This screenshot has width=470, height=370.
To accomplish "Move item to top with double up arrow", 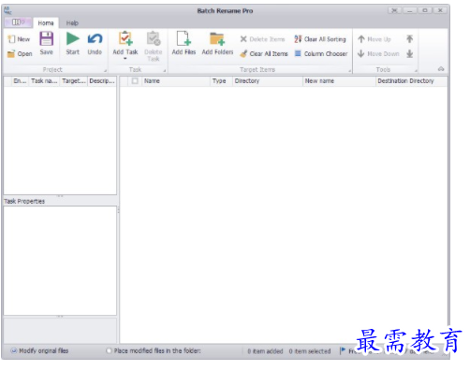I will click(x=410, y=39).
